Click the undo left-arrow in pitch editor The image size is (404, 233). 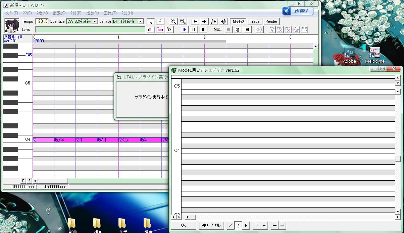[274, 225]
